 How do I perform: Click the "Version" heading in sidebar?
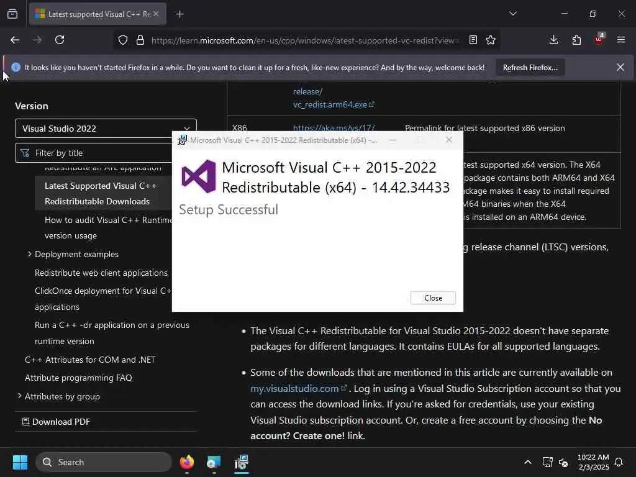pyautogui.click(x=32, y=106)
